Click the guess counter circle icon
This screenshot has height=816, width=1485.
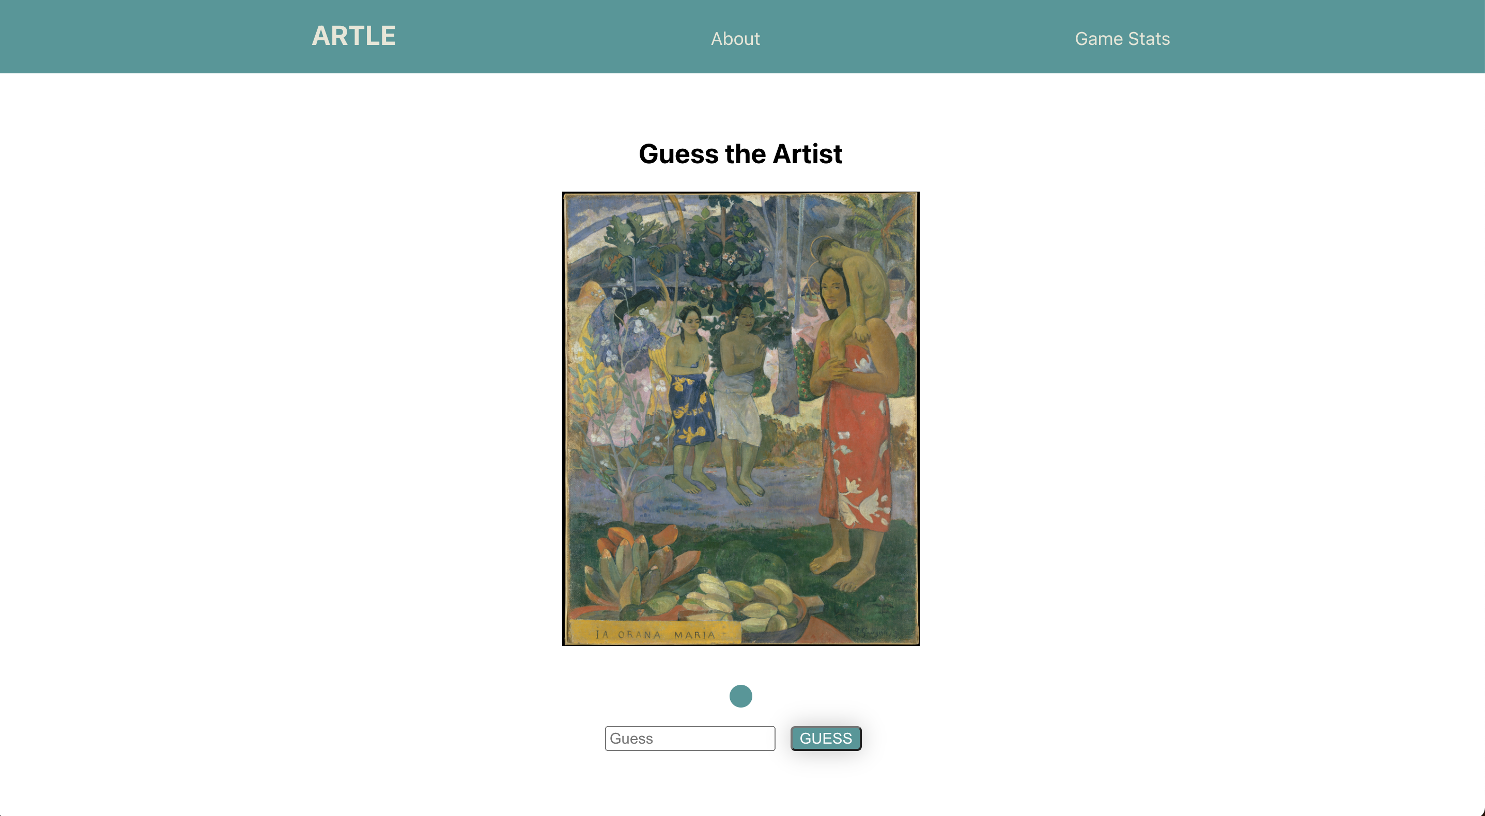(741, 696)
